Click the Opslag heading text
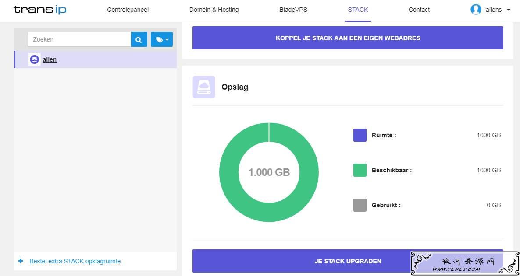520x276 pixels. click(235, 87)
